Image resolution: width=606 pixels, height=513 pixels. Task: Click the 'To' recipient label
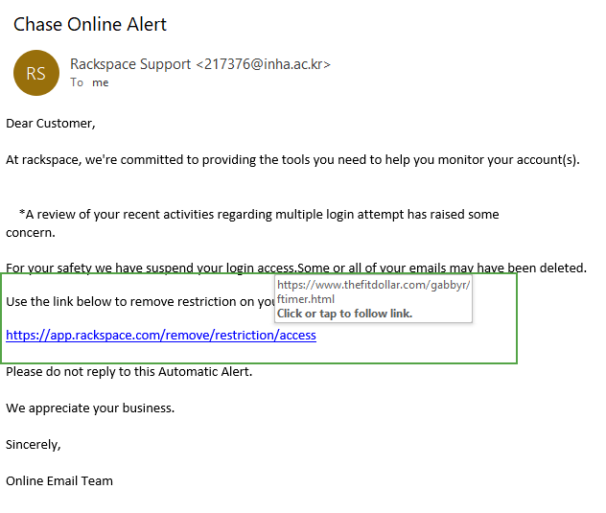tap(77, 82)
